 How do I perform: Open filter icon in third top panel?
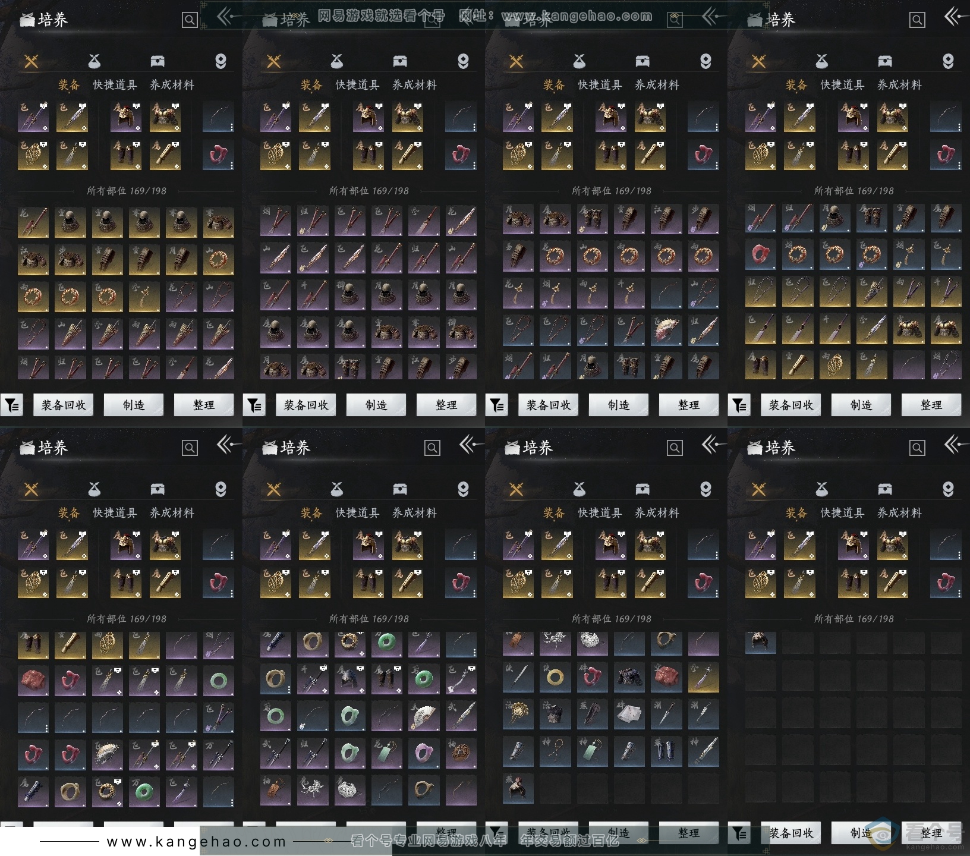[496, 405]
